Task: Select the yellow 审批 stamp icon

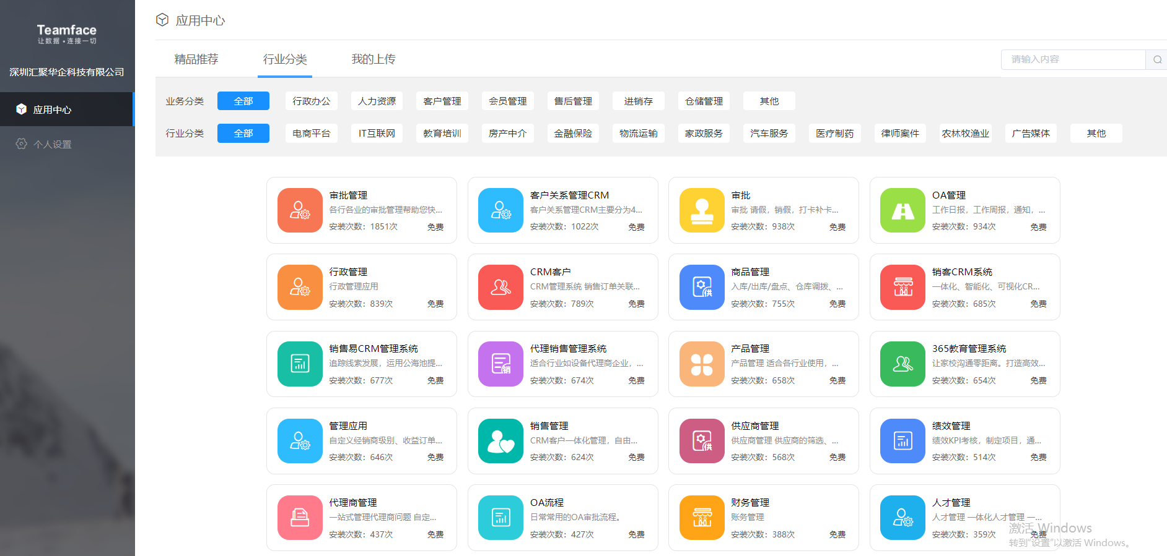Action: pyautogui.click(x=702, y=210)
